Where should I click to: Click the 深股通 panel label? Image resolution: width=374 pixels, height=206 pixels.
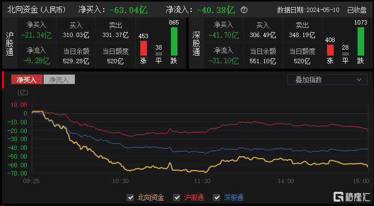197,44
